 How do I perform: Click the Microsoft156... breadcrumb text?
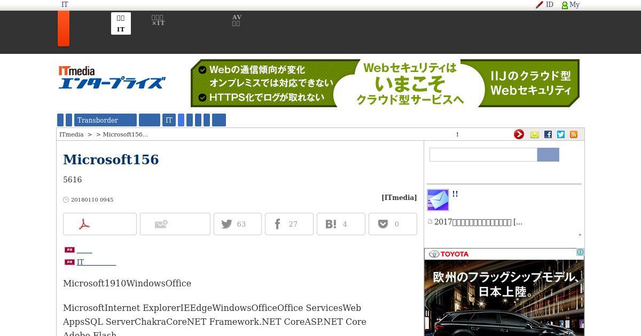tap(125, 134)
